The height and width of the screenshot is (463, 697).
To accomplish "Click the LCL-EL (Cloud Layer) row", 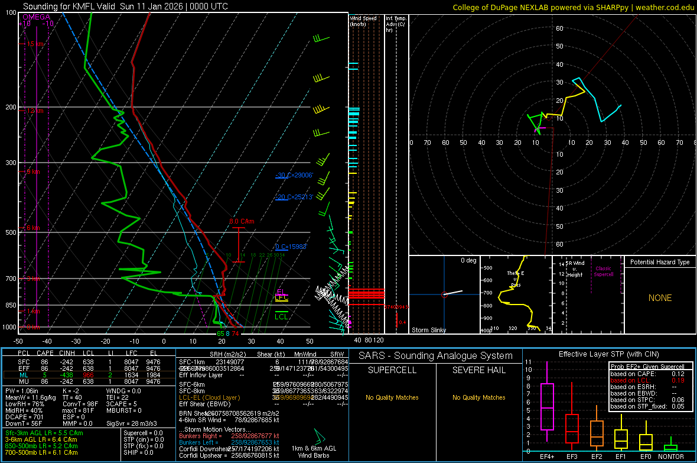I will (263, 397).
